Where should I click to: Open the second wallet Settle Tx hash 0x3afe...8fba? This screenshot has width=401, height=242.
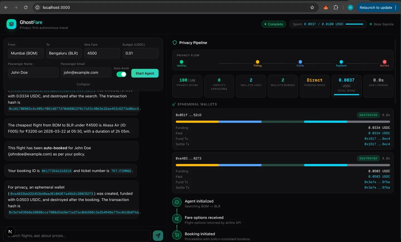[377, 188]
